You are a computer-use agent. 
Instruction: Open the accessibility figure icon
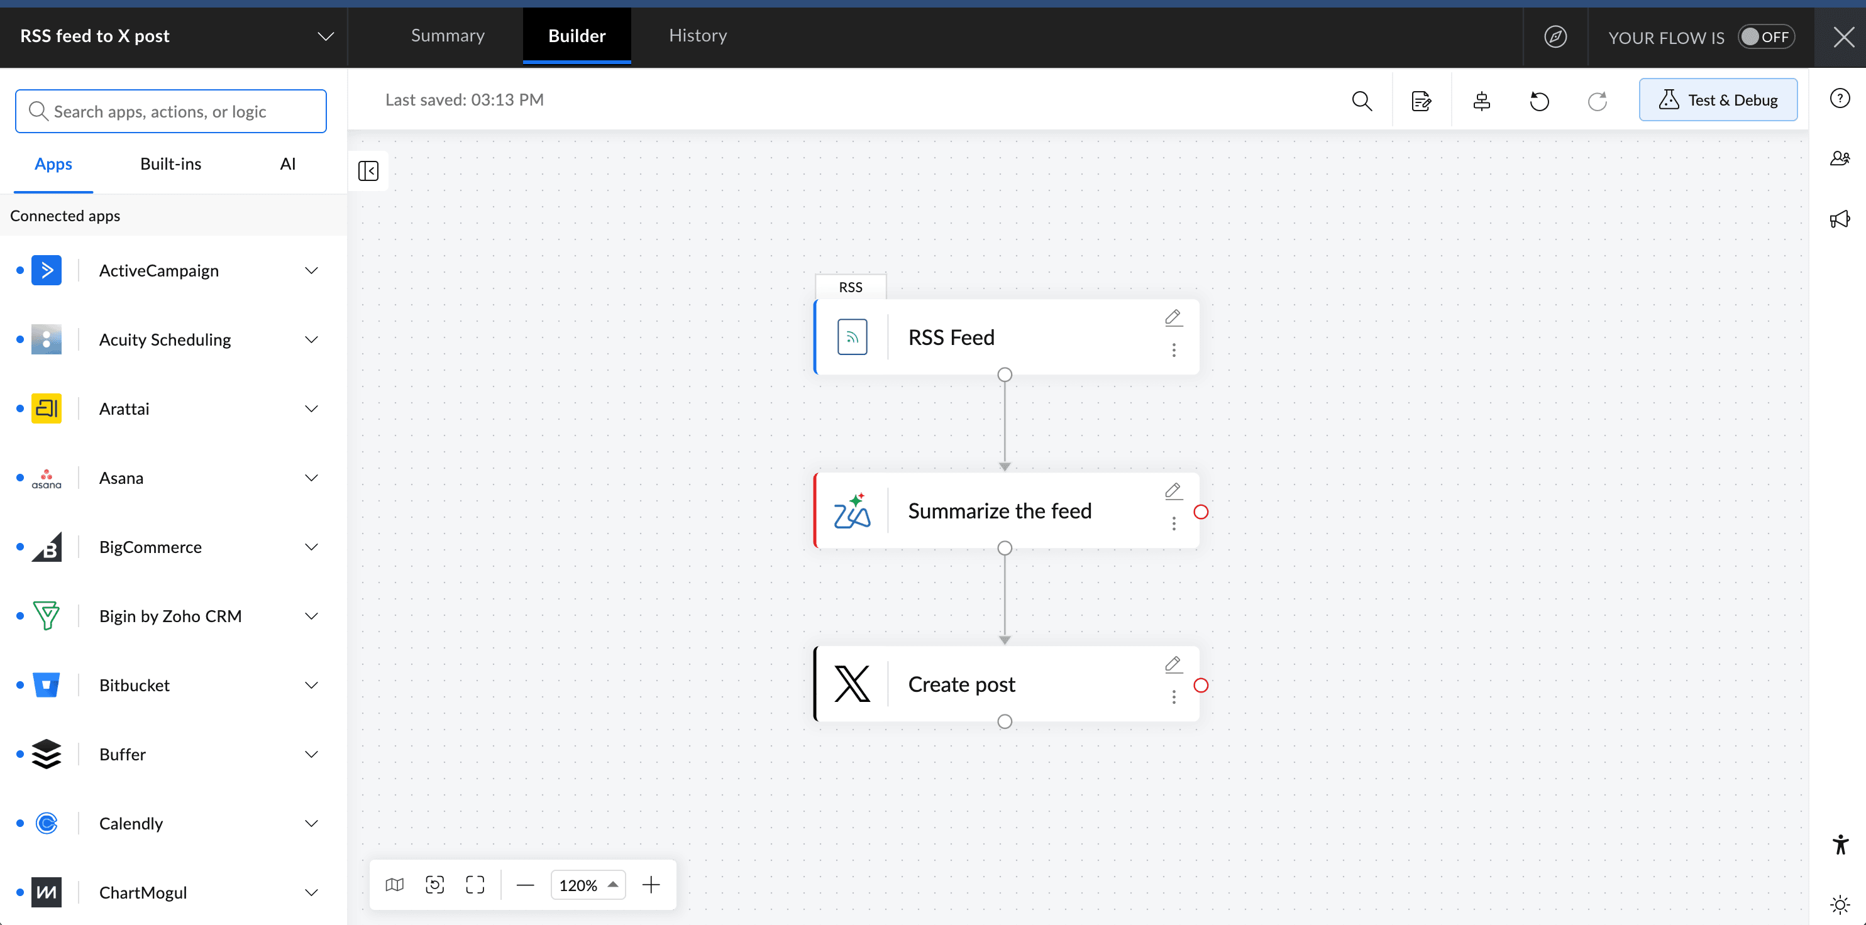(x=1840, y=845)
